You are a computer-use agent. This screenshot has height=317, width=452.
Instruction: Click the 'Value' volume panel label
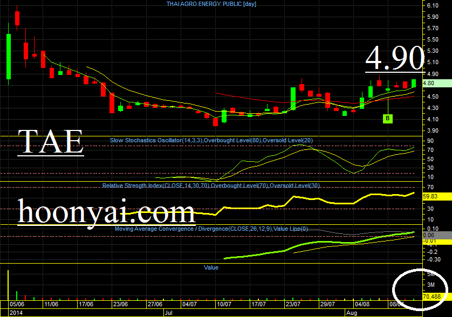tap(211, 267)
